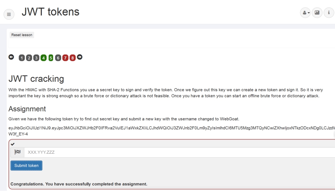Go to previous lesson page arrow
Image resolution: width=335 pixels, height=191 pixels.
click(11, 57)
